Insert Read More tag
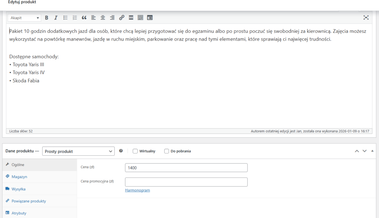 coord(131,18)
